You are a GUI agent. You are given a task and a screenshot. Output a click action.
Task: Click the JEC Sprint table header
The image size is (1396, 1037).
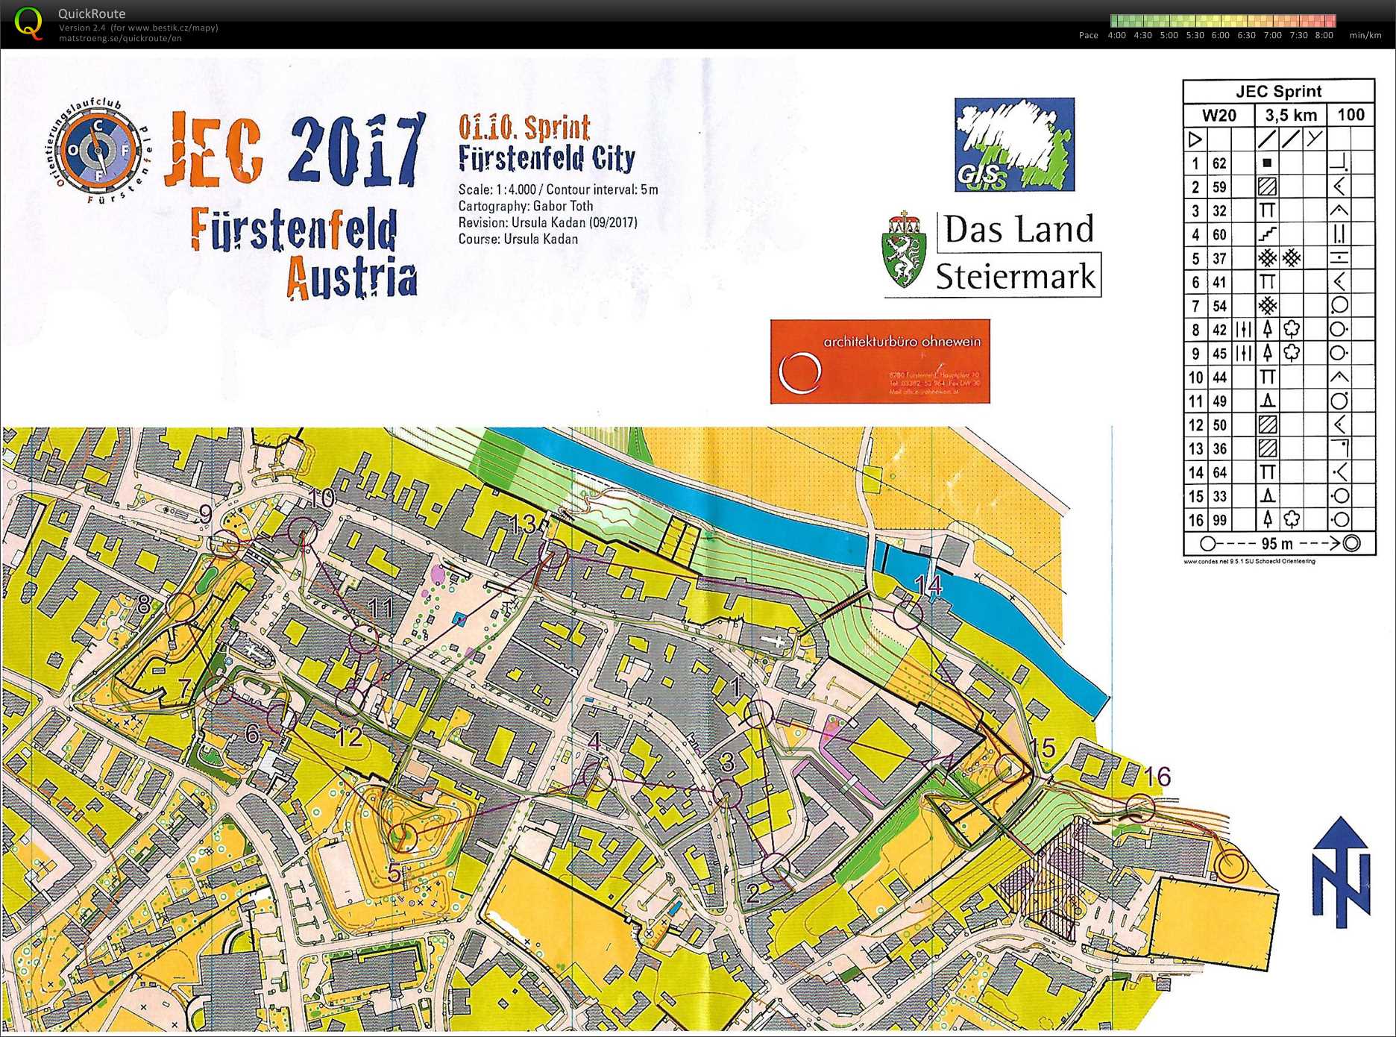pyautogui.click(x=1278, y=92)
